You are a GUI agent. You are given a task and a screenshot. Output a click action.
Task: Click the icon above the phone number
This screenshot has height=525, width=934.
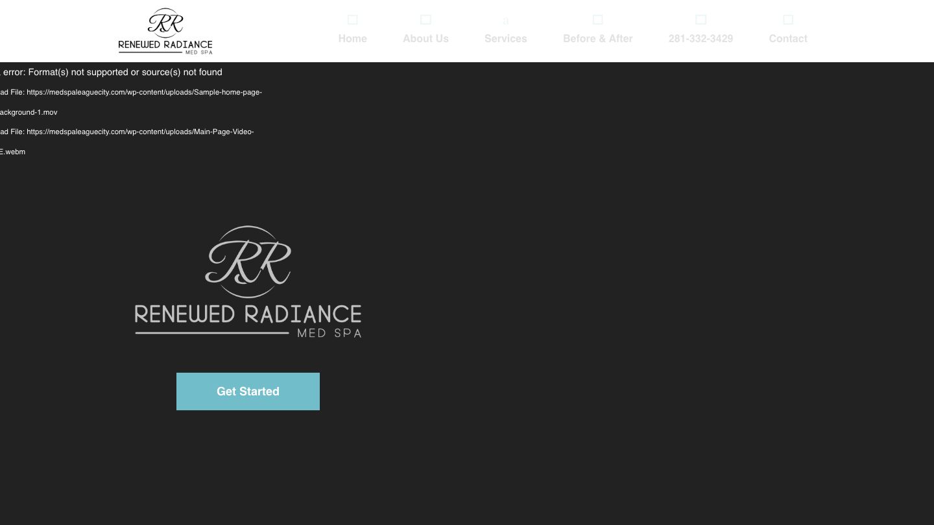click(700, 19)
